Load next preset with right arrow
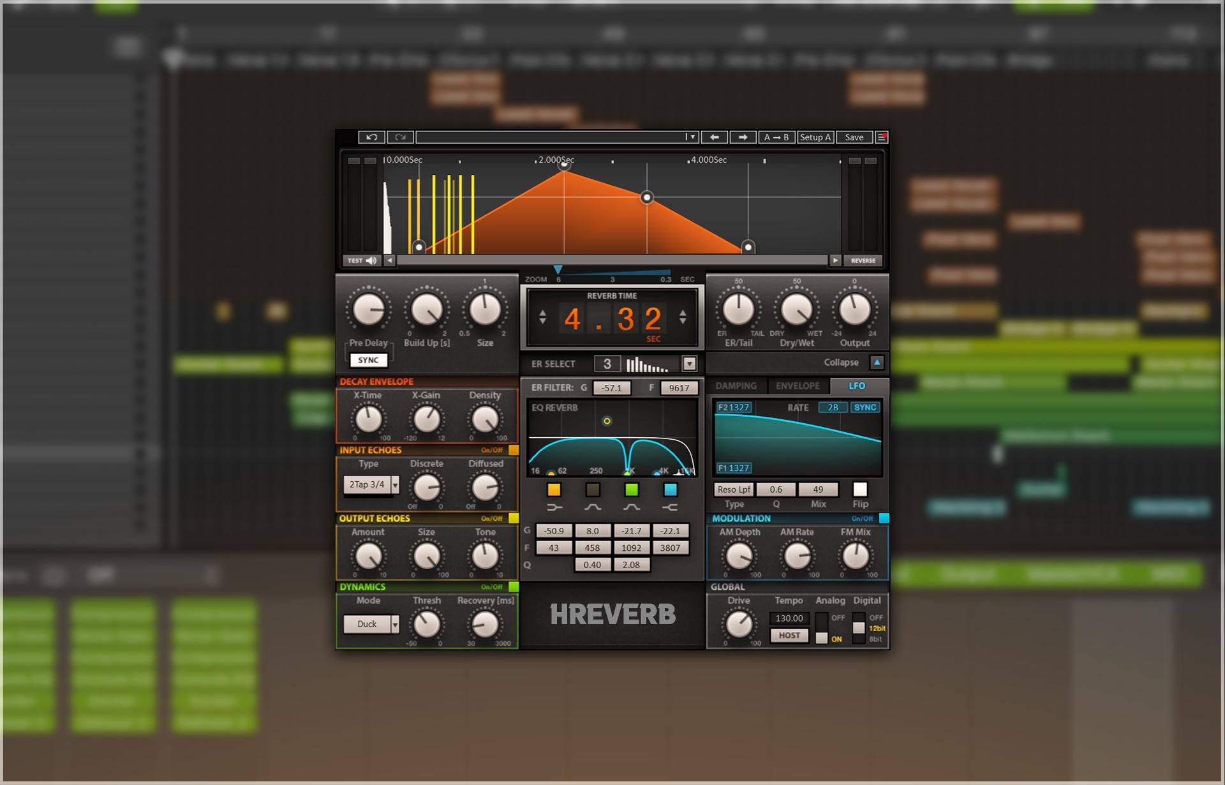 click(743, 137)
